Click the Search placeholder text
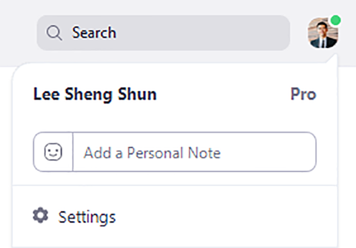 coord(94,33)
